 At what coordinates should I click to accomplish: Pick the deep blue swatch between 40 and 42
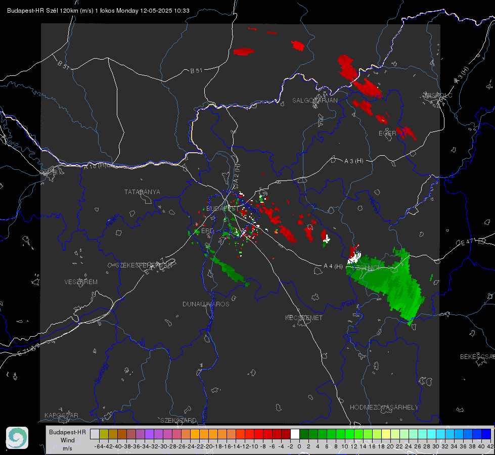coord(486,434)
